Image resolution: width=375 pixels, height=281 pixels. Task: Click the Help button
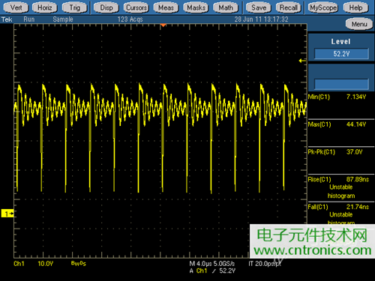(356, 7)
